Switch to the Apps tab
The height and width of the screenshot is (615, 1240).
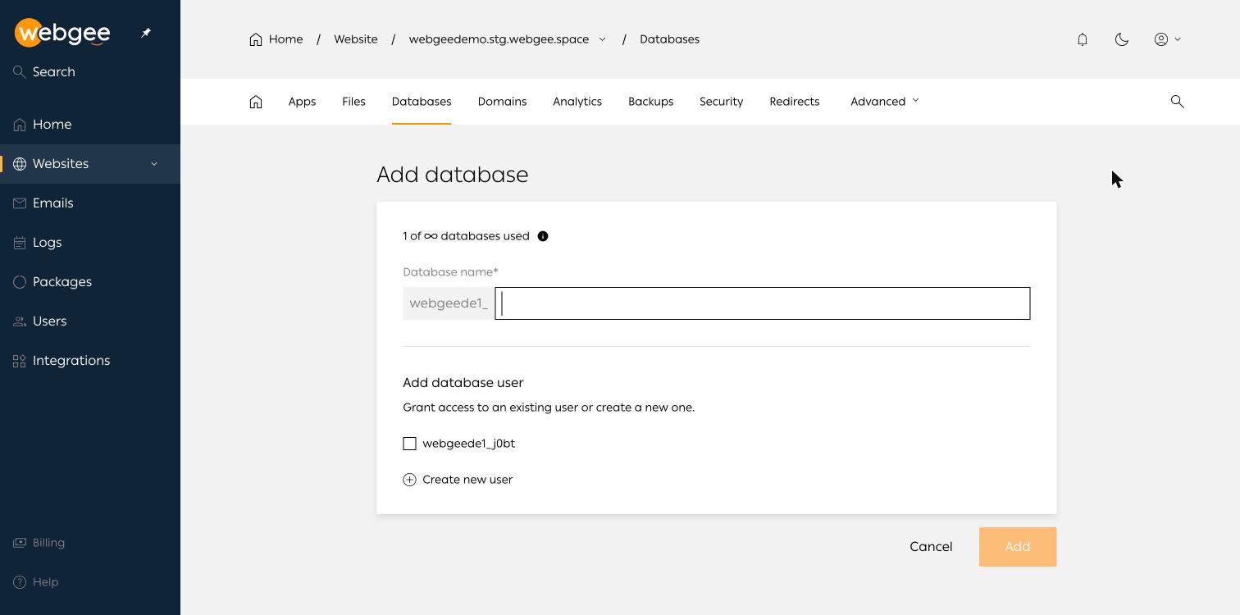(x=302, y=102)
